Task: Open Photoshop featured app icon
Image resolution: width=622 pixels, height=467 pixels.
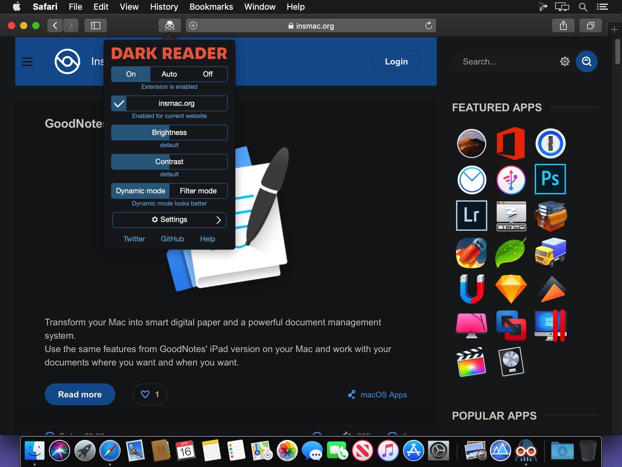Action: (550, 179)
